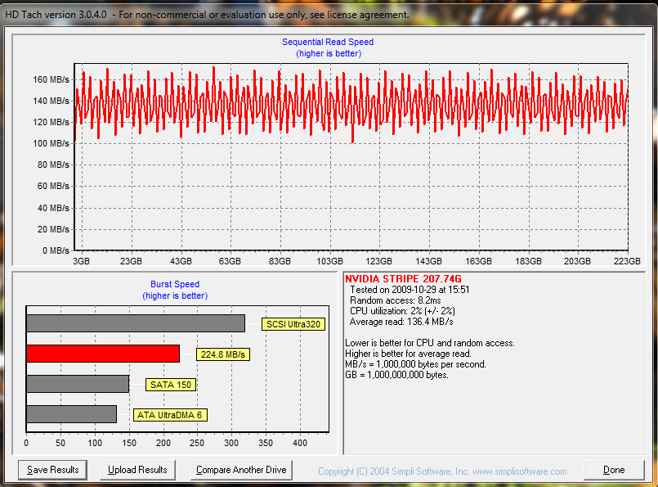Click the 160 MB/s axis label
The image size is (658, 487).
coord(51,79)
